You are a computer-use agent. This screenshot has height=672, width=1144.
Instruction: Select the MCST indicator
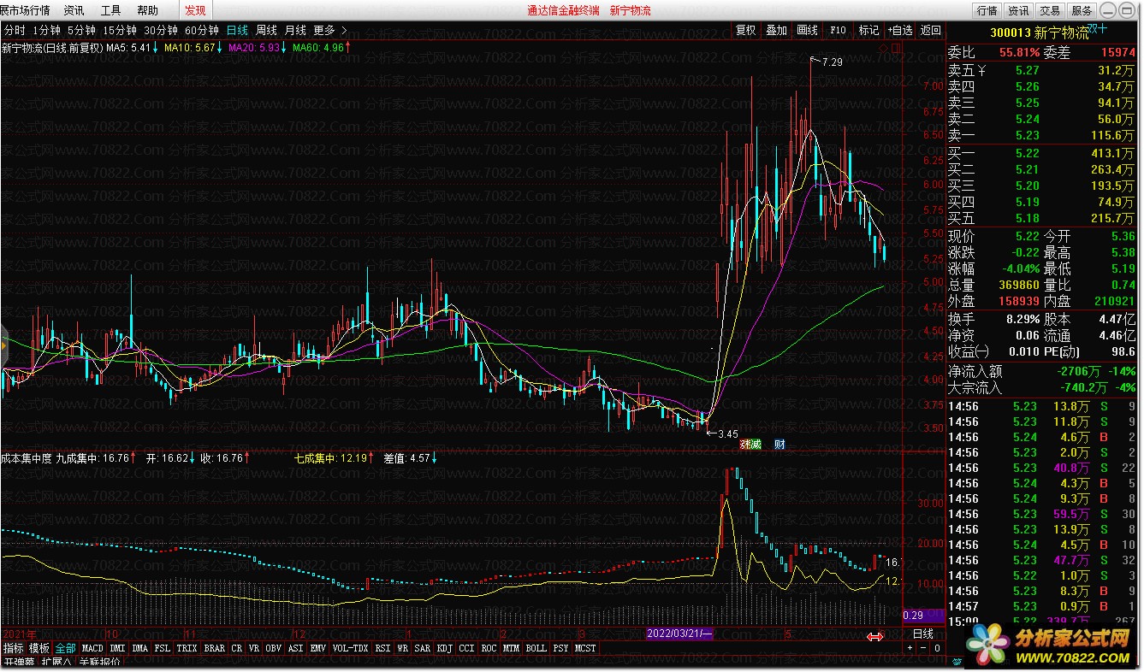tap(586, 649)
